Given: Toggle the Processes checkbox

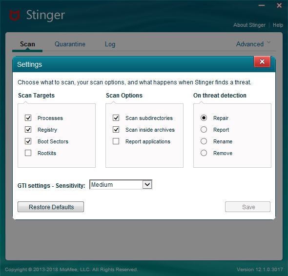Looking at the screenshot, I should (x=28, y=118).
